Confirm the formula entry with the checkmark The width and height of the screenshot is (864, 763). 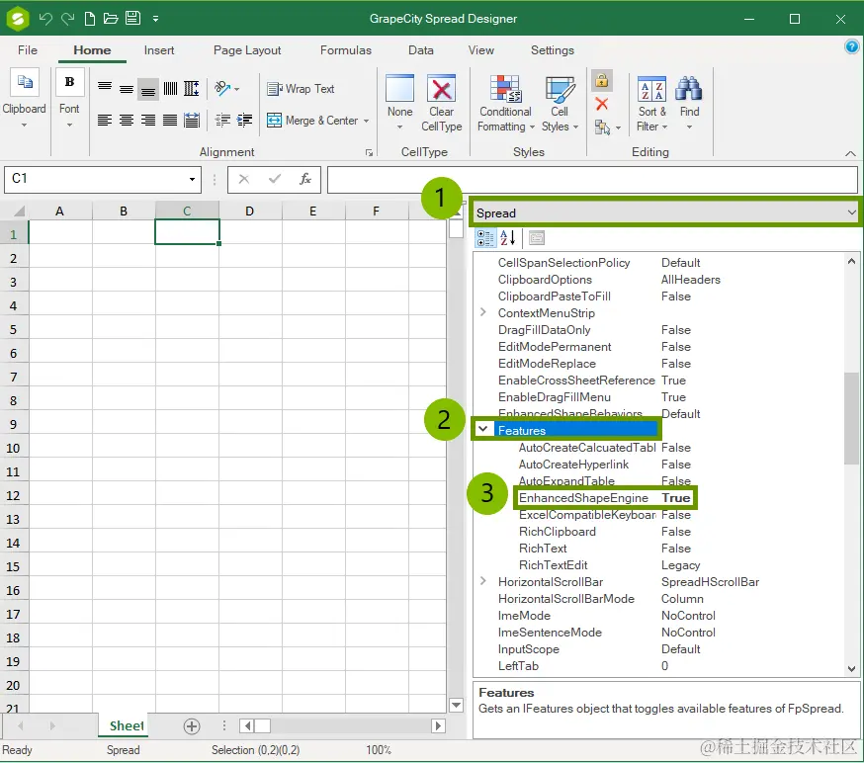(x=275, y=179)
